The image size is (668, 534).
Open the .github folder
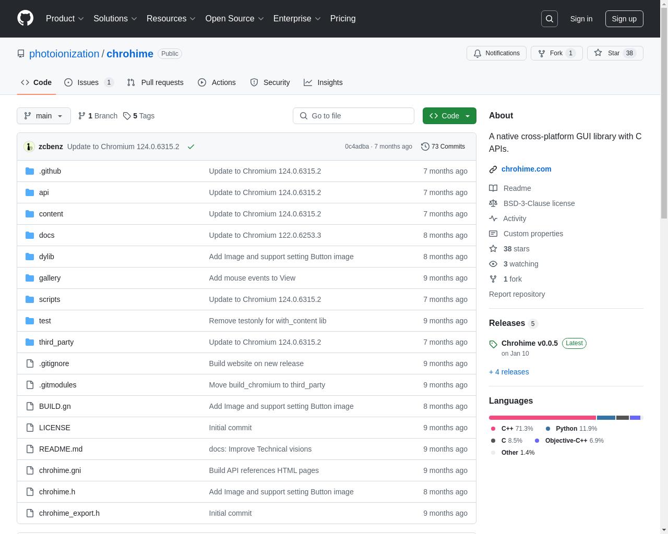click(x=50, y=171)
